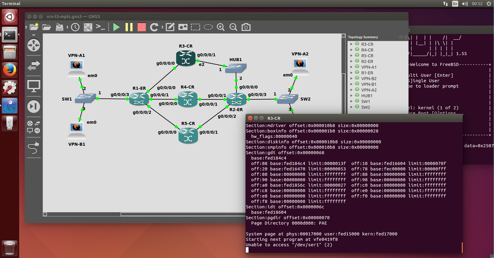Viewport: 494px width, 258px height.
Task: Start all devices with green play button
Action: tap(116, 27)
